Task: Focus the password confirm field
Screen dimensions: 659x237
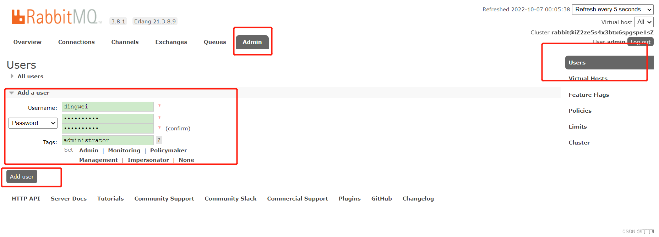Action: coord(108,128)
